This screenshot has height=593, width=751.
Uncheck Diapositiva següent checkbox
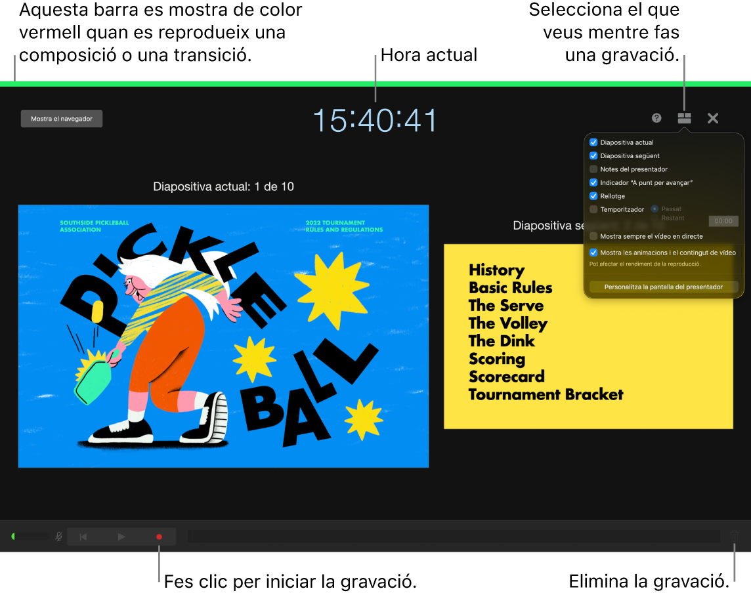coord(593,155)
